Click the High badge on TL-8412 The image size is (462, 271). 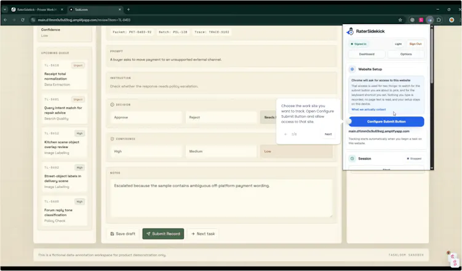click(79, 134)
